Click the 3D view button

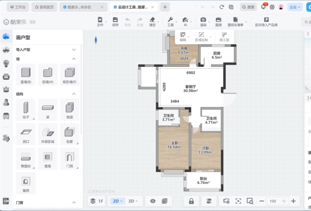click(133, 201)
